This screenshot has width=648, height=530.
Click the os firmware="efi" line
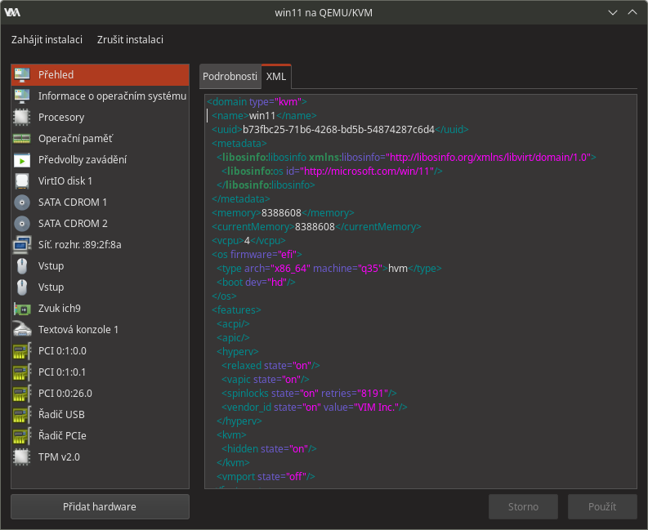pos(257,255)
